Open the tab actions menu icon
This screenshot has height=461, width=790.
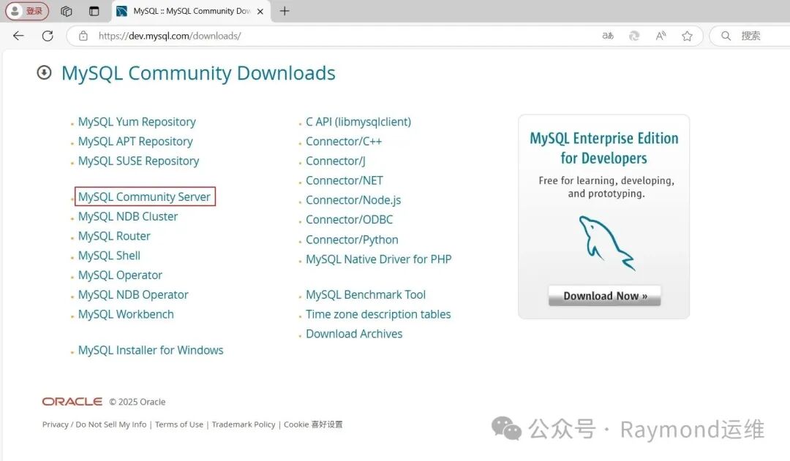(94, 11)
